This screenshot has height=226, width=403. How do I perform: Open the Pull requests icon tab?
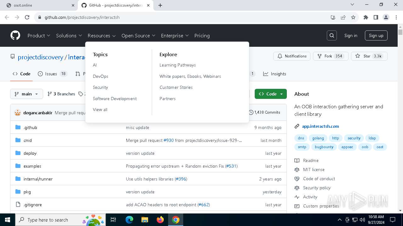coord(78,74)
